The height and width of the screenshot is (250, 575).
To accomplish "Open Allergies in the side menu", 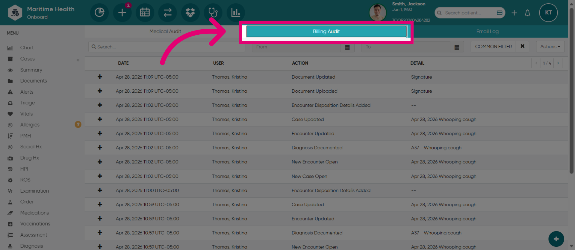I will tap(30, 125).
